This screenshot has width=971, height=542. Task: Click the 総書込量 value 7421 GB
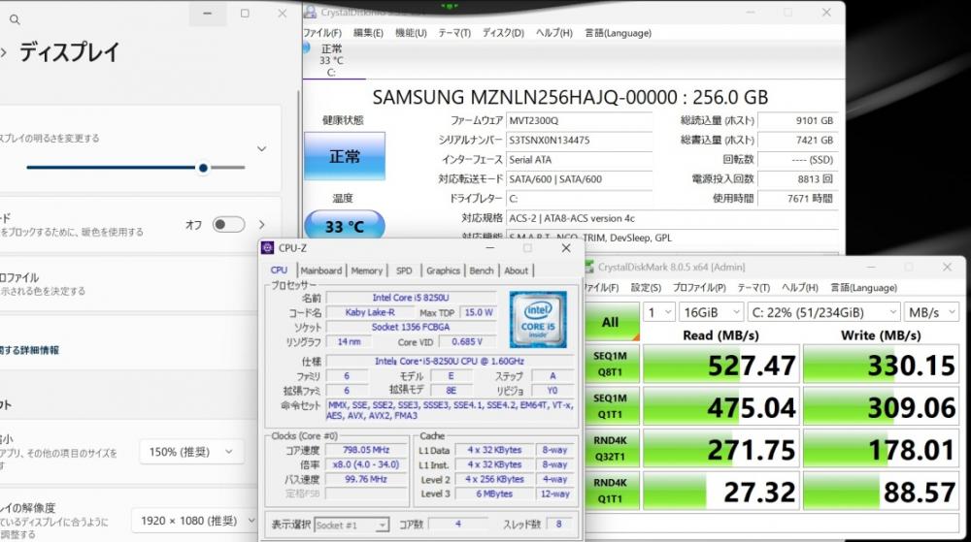tap(797, 141)
